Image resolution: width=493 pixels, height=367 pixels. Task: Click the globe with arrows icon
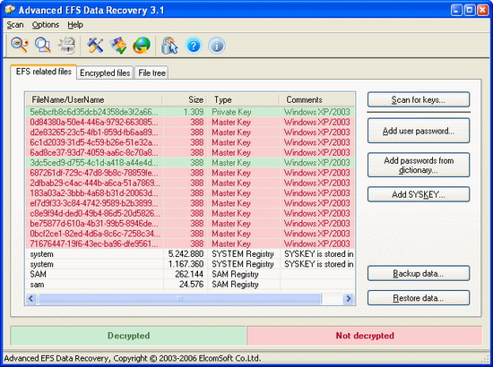coord(142,45)
